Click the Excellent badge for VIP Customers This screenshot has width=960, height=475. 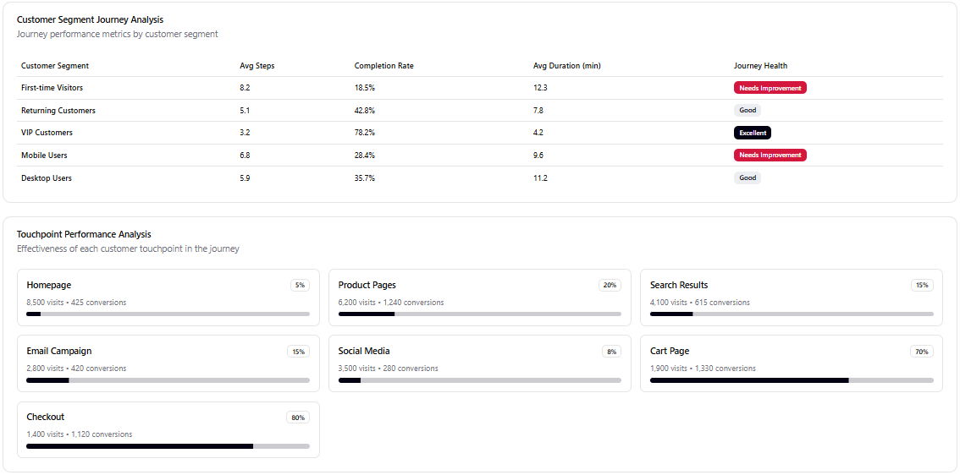pos(753,133)
